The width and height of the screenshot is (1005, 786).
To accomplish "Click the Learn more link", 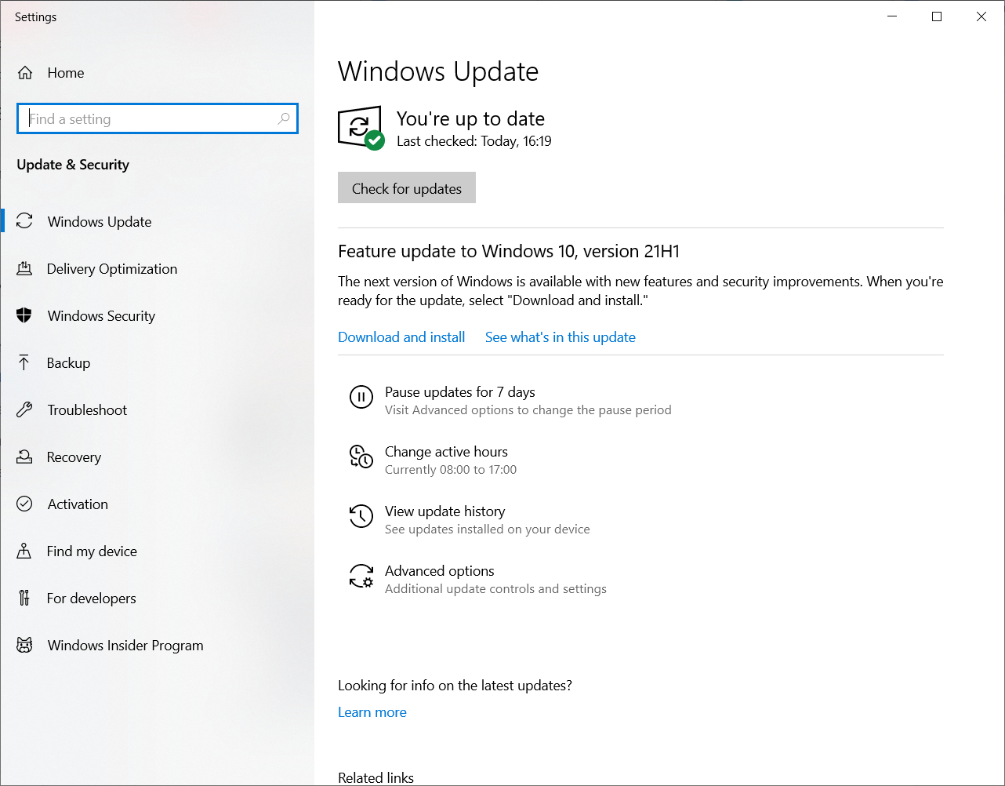I will pyautogui.click(x=372, y=712).
